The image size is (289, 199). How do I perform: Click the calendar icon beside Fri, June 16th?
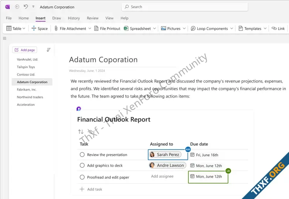point(192,155)
